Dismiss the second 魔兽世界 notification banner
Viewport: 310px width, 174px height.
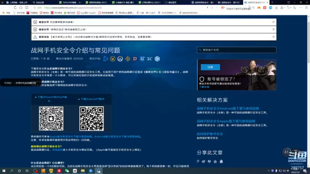(x=274, y=29)
